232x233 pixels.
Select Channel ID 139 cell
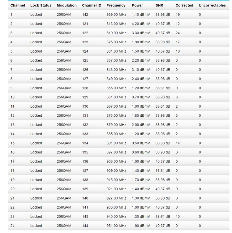point(85,189)
